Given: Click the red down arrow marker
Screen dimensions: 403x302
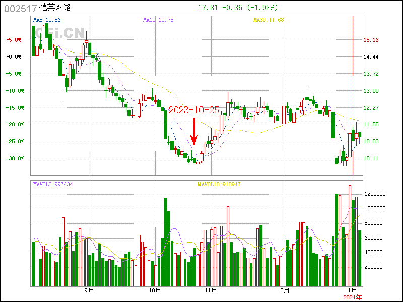Looking at the screenshot, I should pyautogui.click(x=194, y=132).
